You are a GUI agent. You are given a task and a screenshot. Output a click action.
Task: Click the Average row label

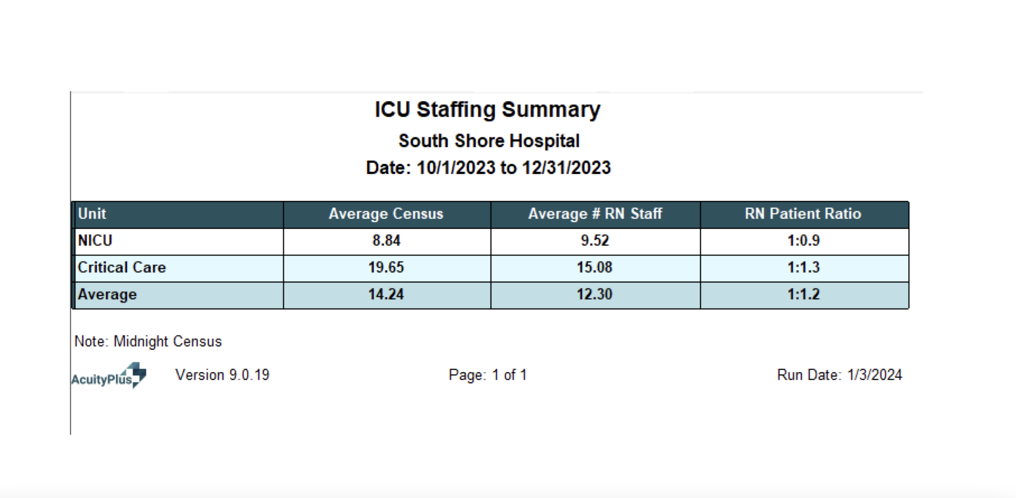107,294
